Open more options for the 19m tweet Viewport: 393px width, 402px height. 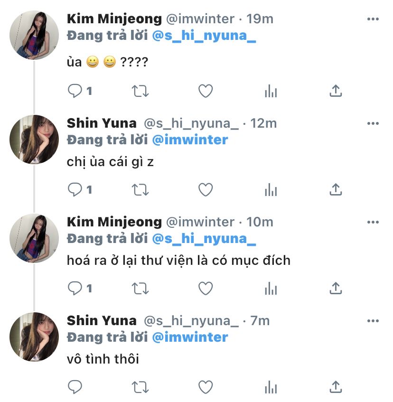click(373, 19)
